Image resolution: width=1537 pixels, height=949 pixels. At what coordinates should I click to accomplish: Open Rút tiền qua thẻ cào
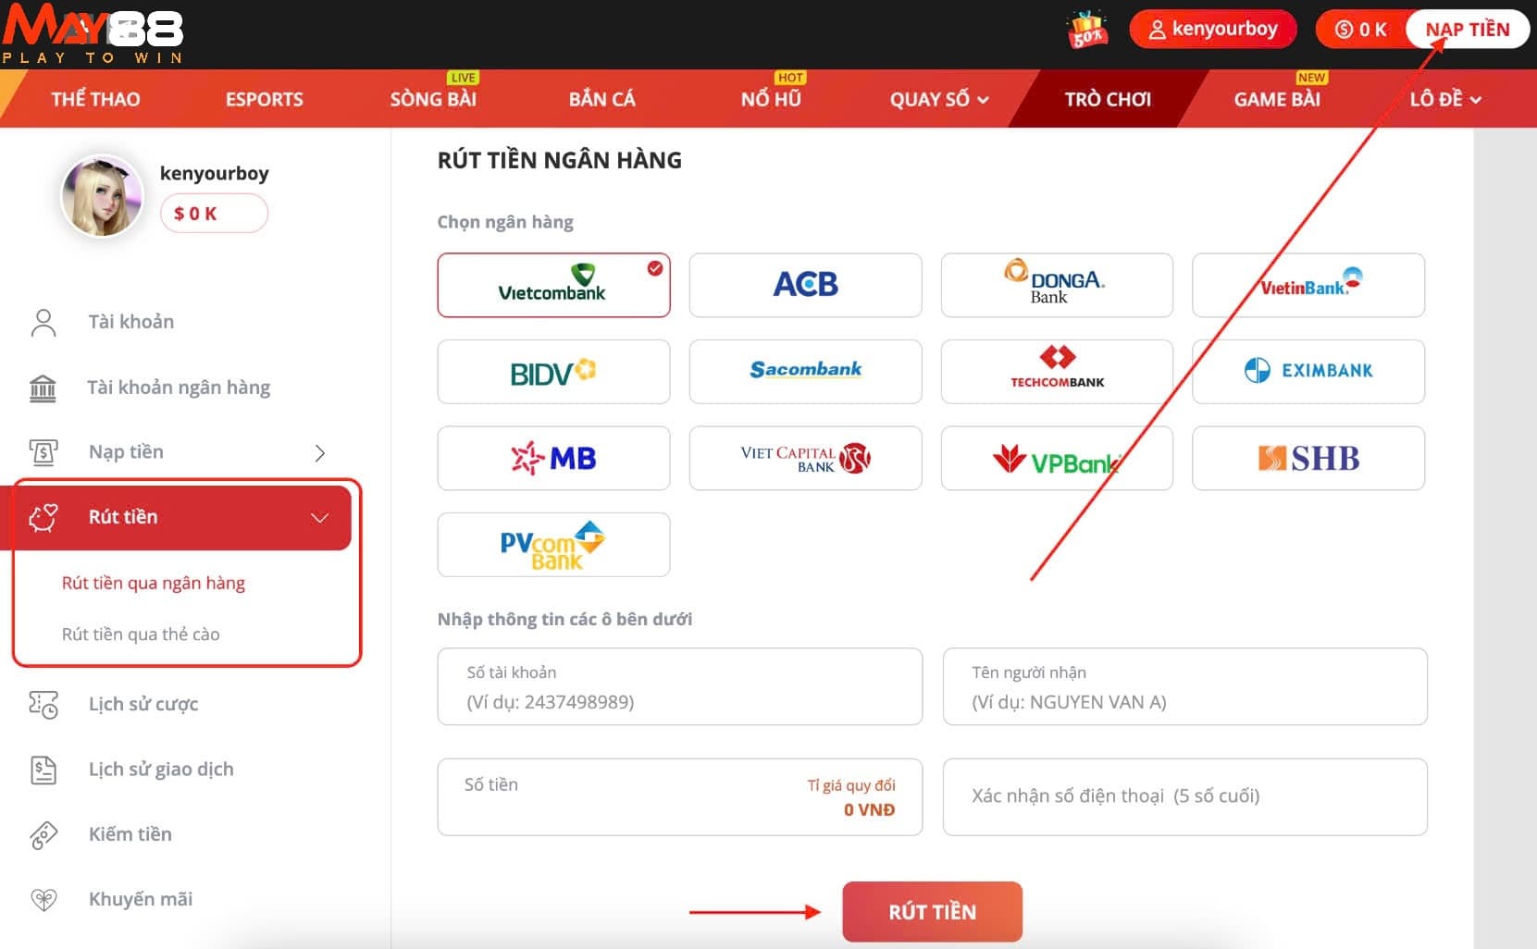click(x=141, y=635)
